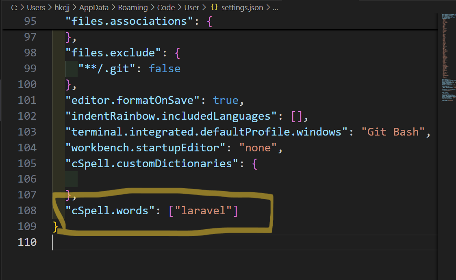This screenshot has height=280, width=456.
Task: Open the "hkcjj" breadcrumb entry
Action: [x=62, y=7]
